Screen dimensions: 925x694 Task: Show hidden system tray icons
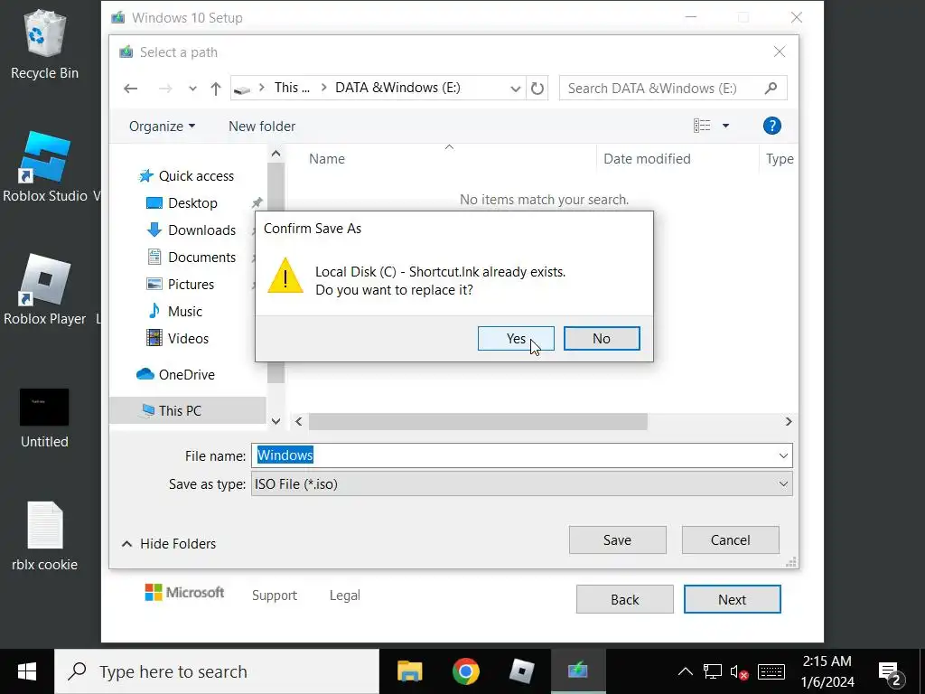coord(685,671)
